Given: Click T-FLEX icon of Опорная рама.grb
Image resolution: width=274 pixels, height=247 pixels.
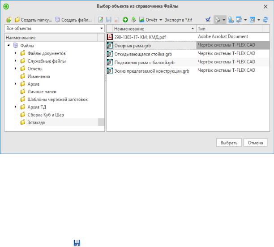Looking at the screenshot, I should (x=110, y=45).
